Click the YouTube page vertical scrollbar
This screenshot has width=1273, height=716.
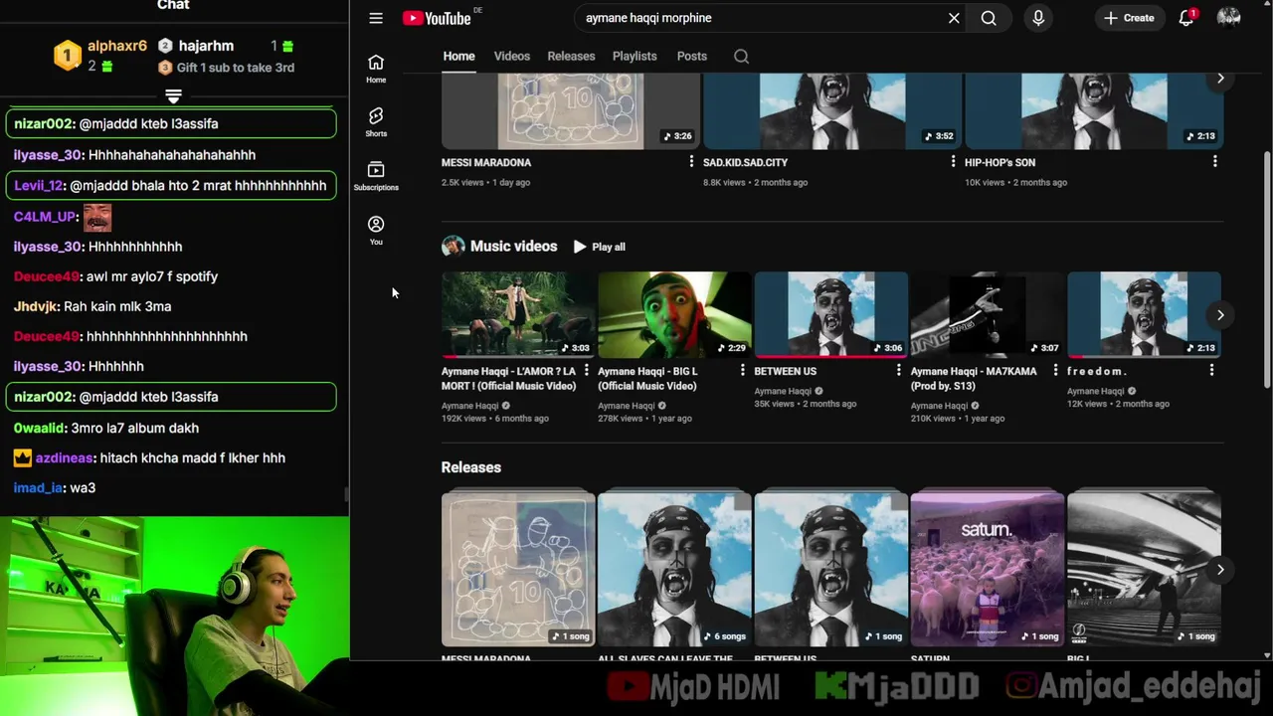coord(1266,268)
